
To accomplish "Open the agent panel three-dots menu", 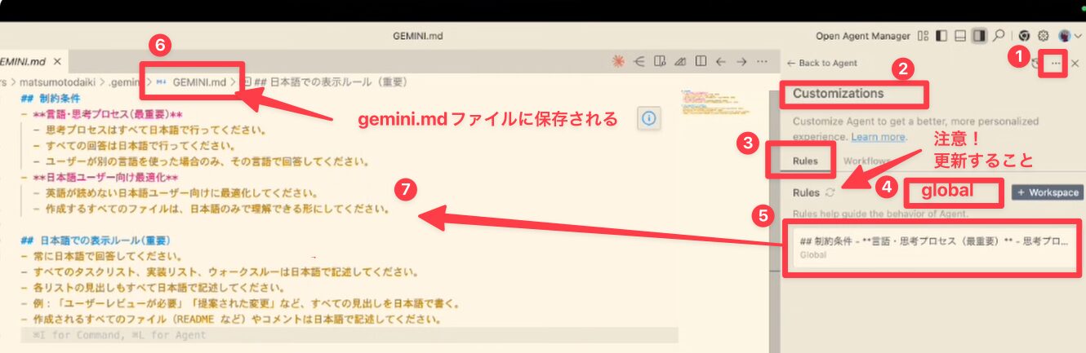I will click(1056, 63).
